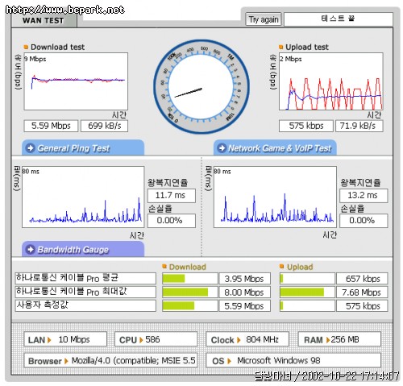This screenshot has width=403, height=386.
Task: Click the General Ping 0.00% loss value
Action: click(172, 221)
